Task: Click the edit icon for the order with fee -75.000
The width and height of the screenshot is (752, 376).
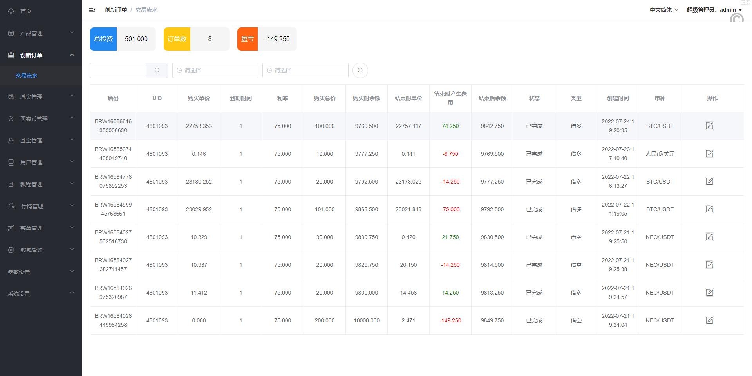Action: [x=709, y=209]
